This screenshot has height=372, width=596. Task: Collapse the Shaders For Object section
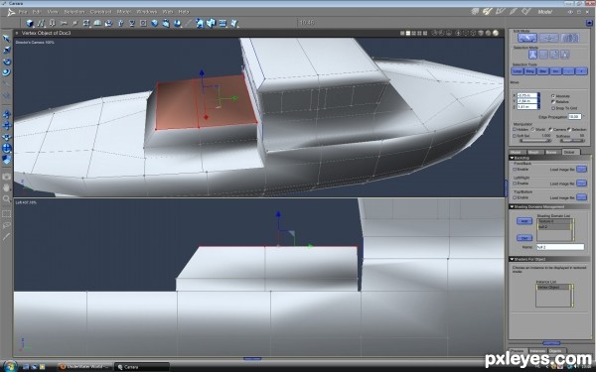[512, 259]
